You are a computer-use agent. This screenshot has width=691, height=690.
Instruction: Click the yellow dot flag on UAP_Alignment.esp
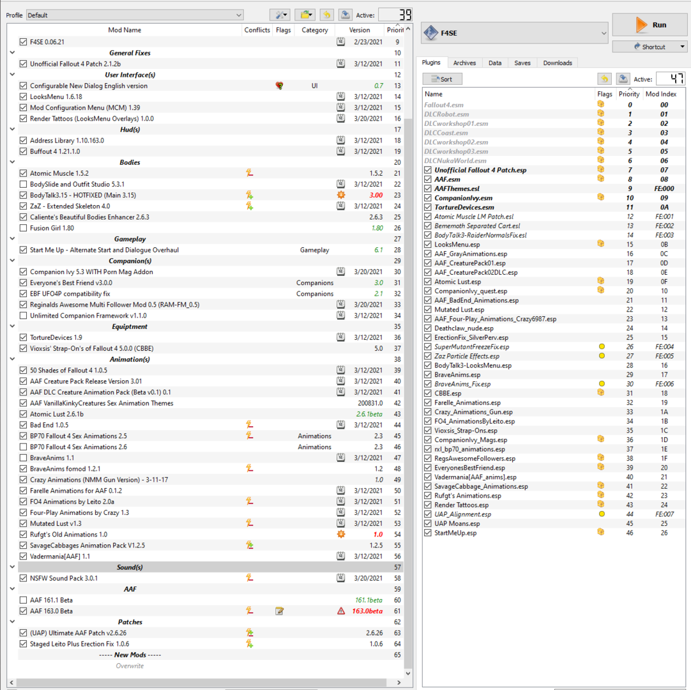click(x=602, y=514)
